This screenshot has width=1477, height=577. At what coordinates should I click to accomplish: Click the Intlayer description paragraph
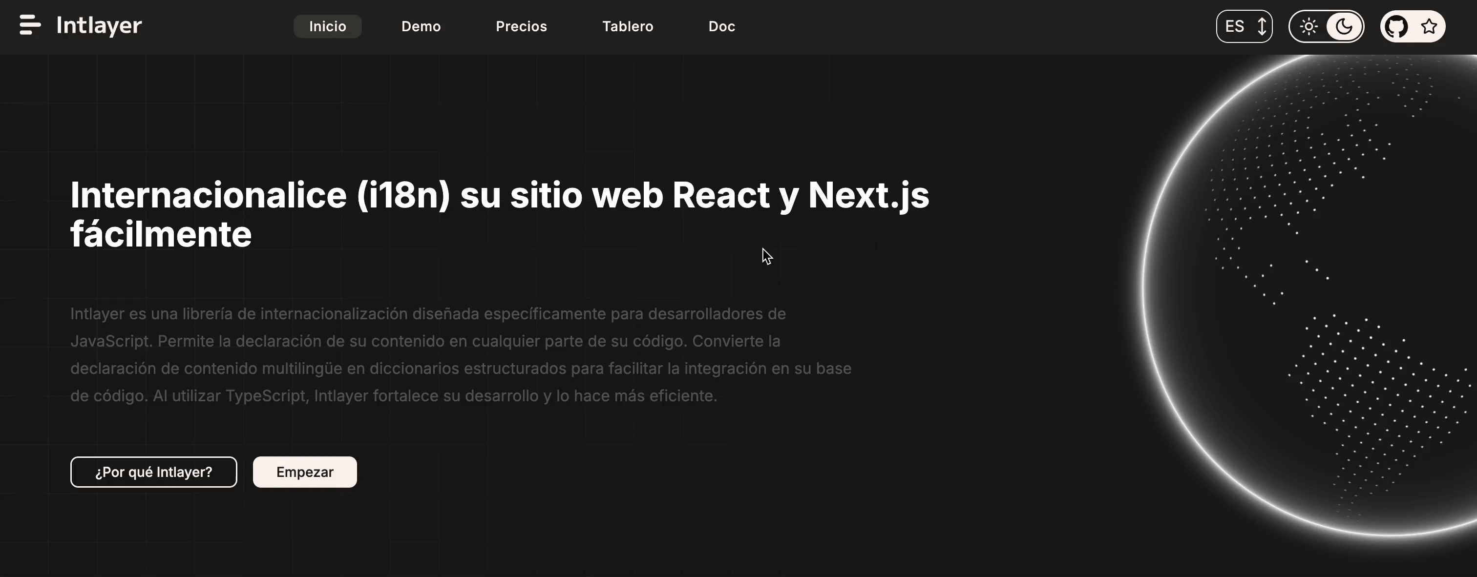click(x=459, y=355)
